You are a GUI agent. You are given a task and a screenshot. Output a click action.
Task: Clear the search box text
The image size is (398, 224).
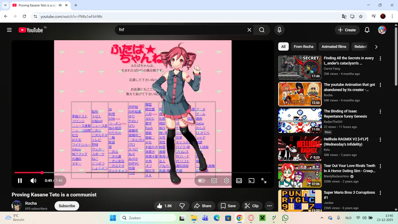point(249,30)
